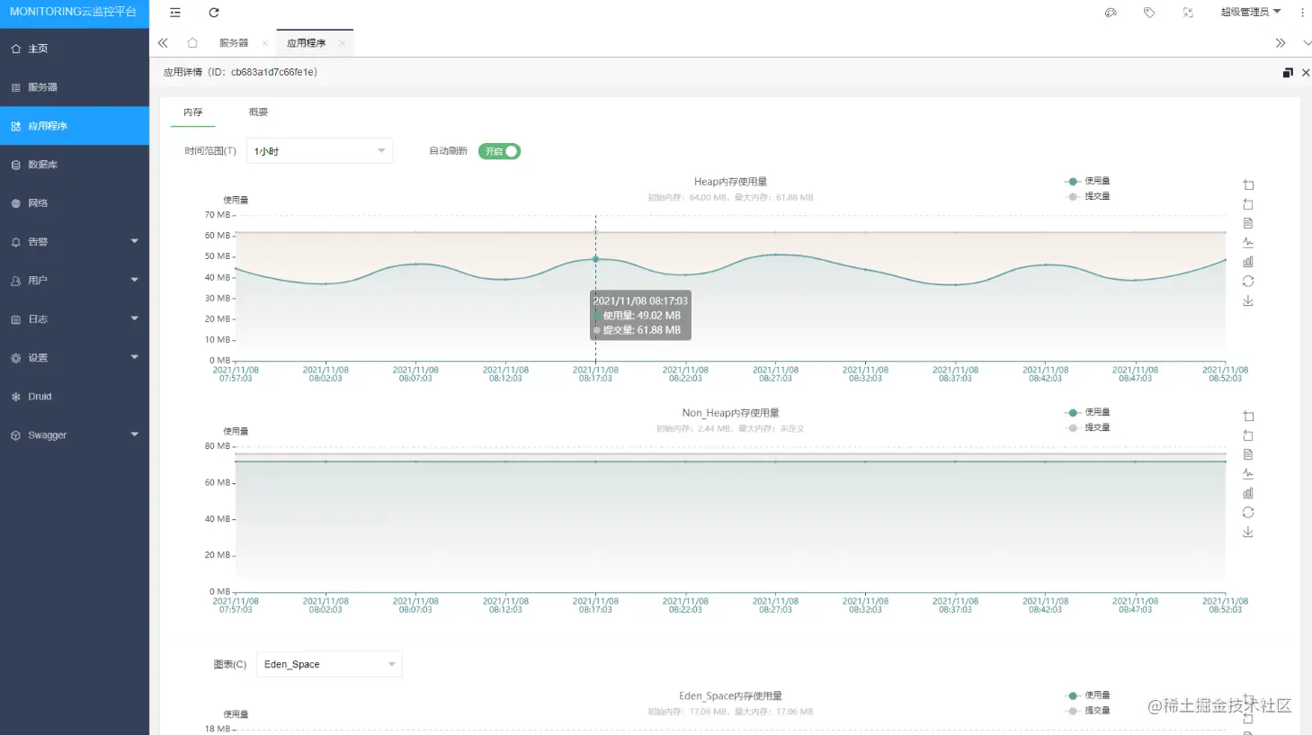Restore the Heap chart to its original state
Viewport: 1312px width, 735px height.
[1248, 282]
